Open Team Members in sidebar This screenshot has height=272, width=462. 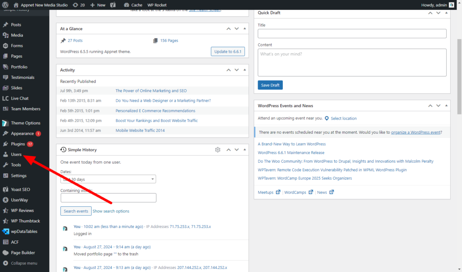point(25,109)
